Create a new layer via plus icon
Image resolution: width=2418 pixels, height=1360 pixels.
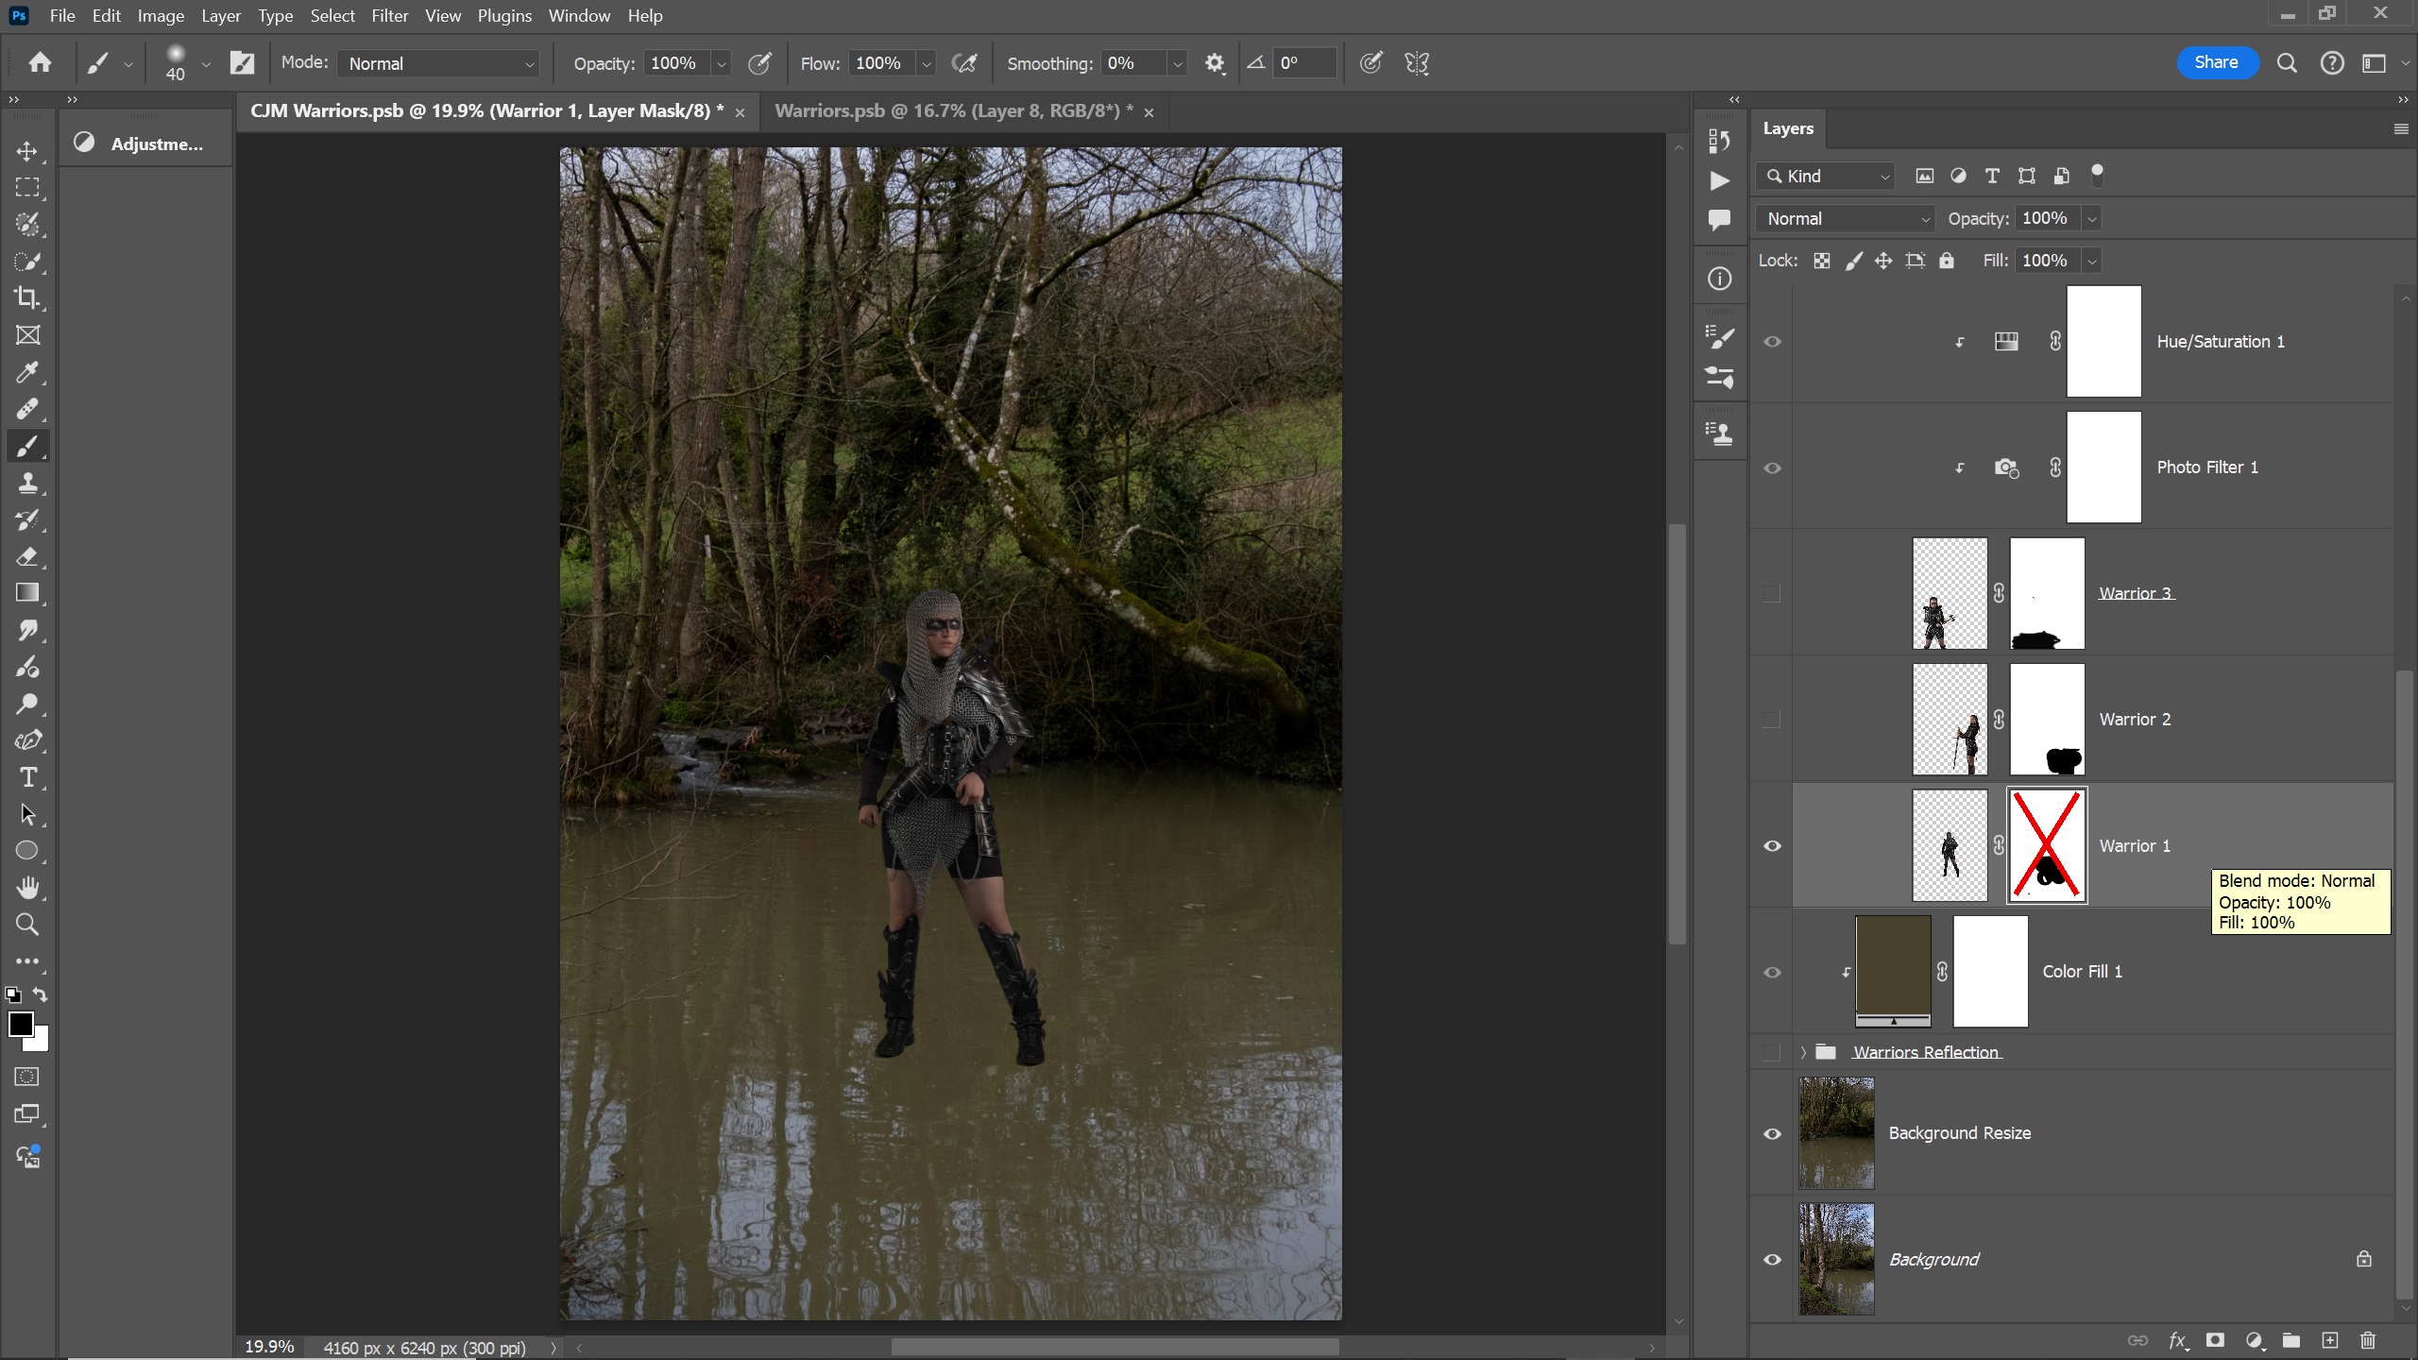point(2330,1340)
